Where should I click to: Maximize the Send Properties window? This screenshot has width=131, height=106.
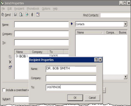[x=125, y=3]
